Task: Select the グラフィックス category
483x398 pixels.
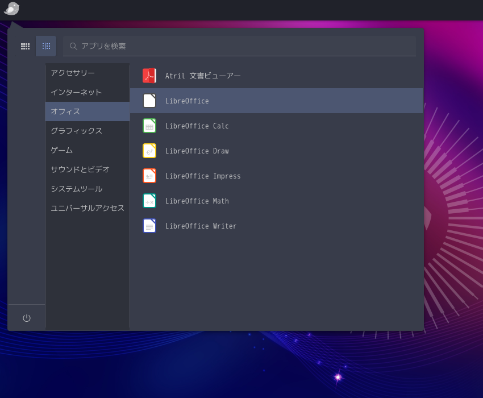Action: click(88, 131)
